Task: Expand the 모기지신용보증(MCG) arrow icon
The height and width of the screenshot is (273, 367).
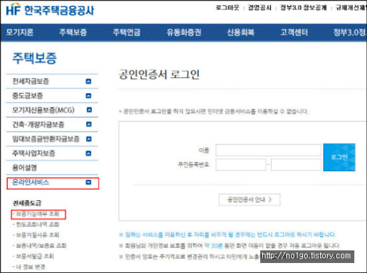Action: click(x=89, y=110)
